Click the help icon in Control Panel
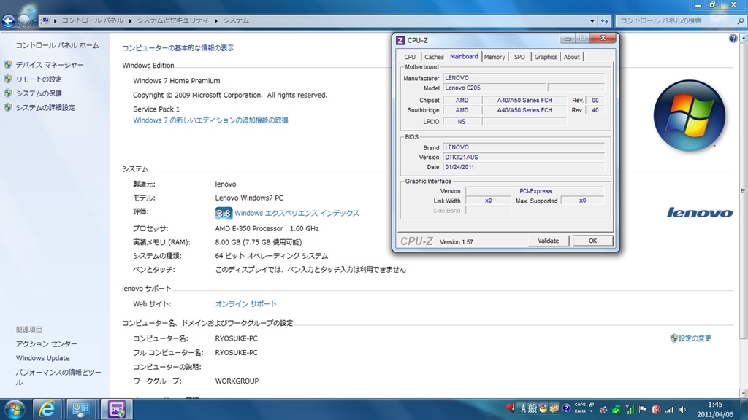The width and height of the screenshot is (748, 420). (733, 38)
